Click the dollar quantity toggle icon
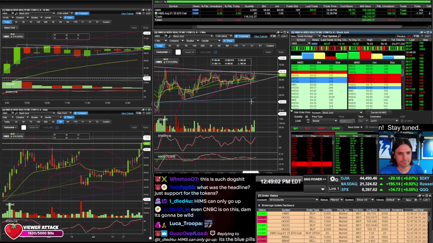Image resolution: width=433 pixels, height=243 pixels. click(306, 116)
